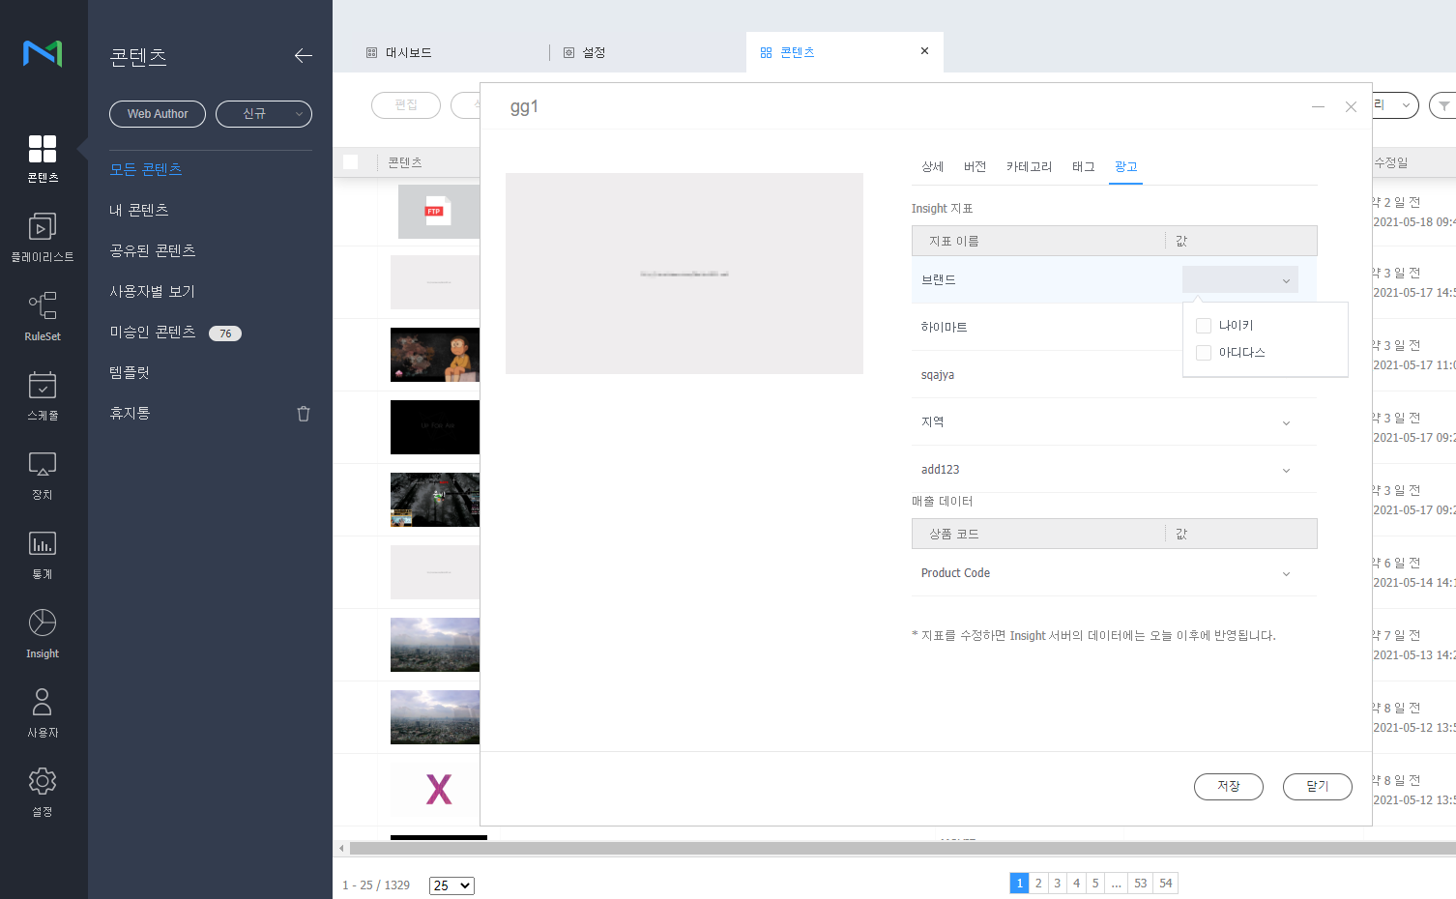Click the trash bin icon beside 휴지통

point(304,414)
